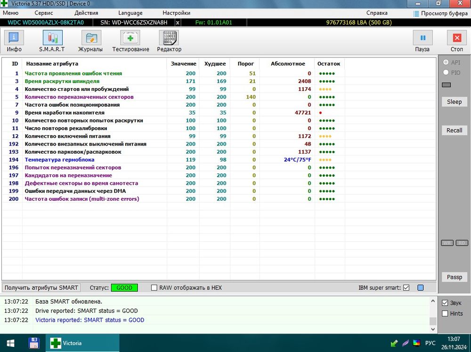This screenshot has height=352, width=471.
Task: Enable RAW отображать в HEX checkbox
Action: pos(154,287)
